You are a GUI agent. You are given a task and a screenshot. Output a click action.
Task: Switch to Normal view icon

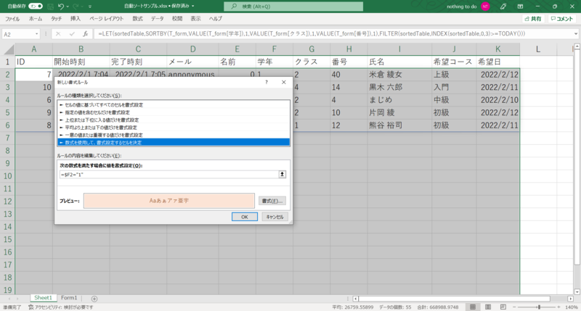[473, 307]
